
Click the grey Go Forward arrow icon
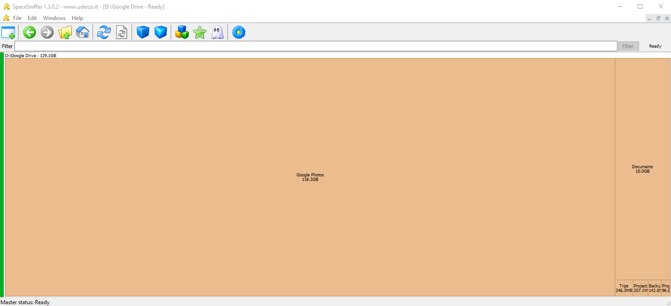pos(47,32)
